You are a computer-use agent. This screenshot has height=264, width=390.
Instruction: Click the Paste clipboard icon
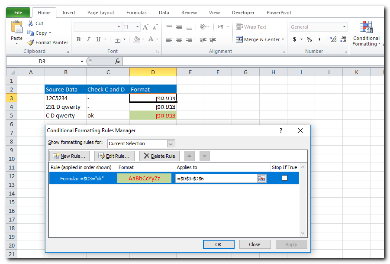pyautogui.click(x=17, y=27)
